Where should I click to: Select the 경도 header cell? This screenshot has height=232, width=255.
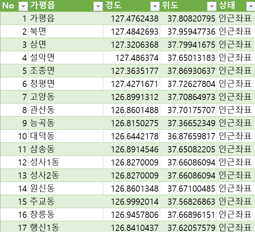(131, 6)
